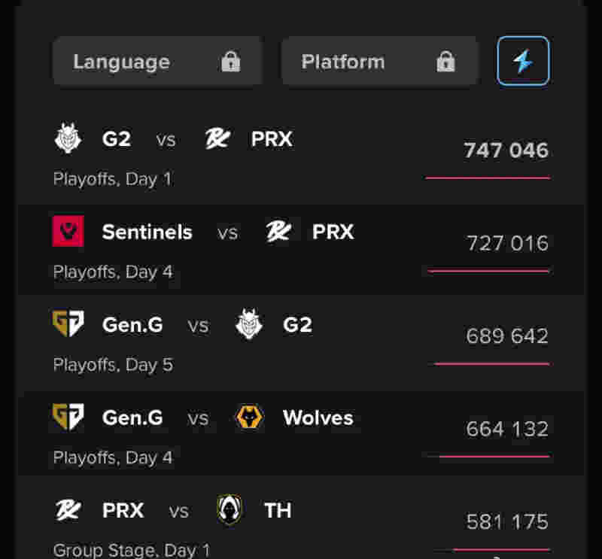Select the 664 132 viewers count

[x=507, y=429]
